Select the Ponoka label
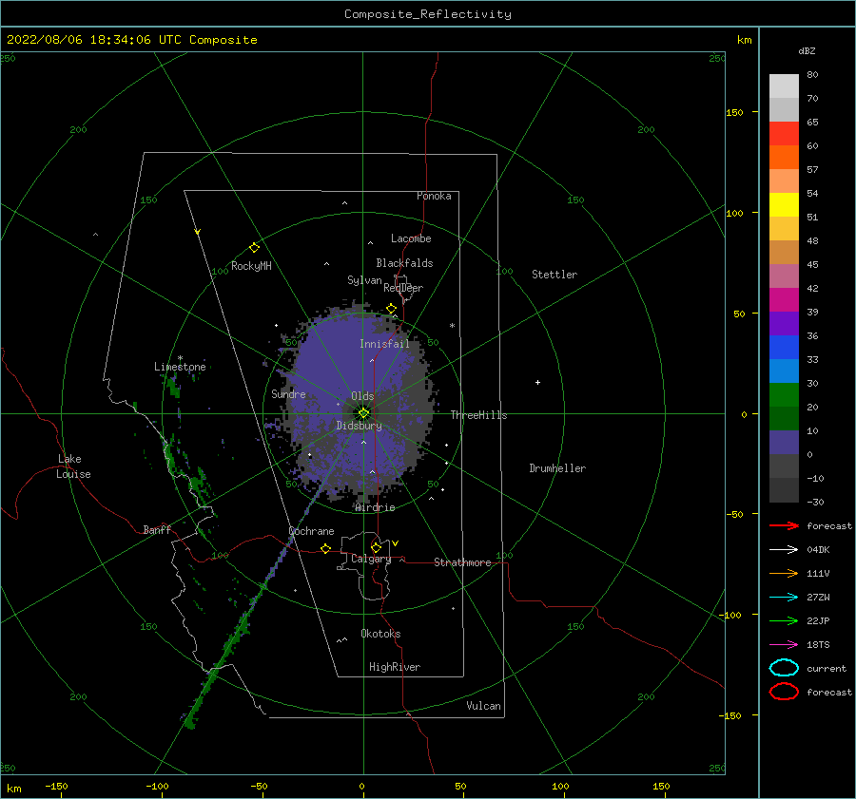This screenshot has height=799, width=856. point(434,196)
